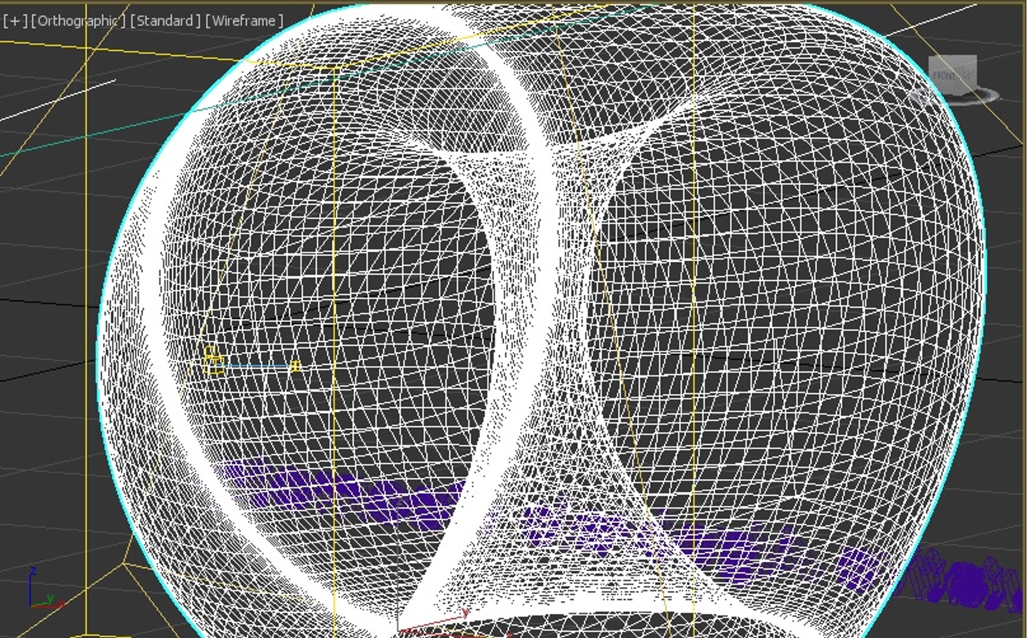Screen dimensions: 1035x638
Task: Open the Wireframe display mode menu
Action: tap(244, 21)
